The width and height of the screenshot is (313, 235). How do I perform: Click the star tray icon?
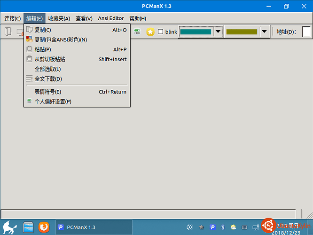202,227
